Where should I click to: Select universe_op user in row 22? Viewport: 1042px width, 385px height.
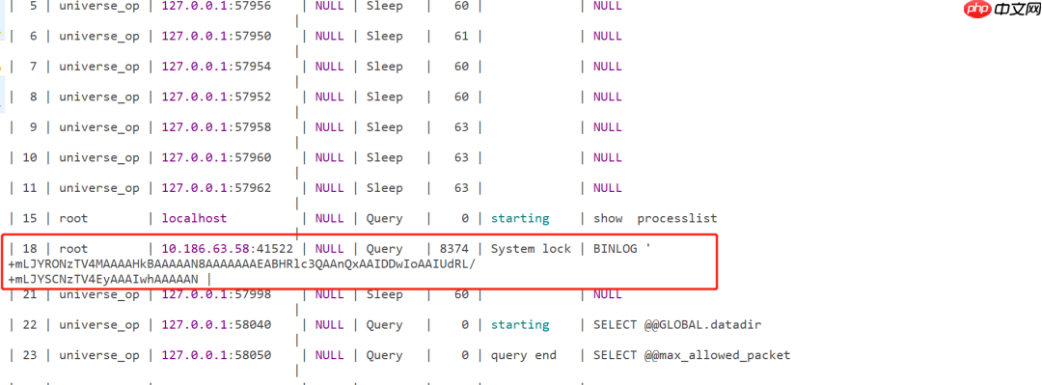(99, 325)
